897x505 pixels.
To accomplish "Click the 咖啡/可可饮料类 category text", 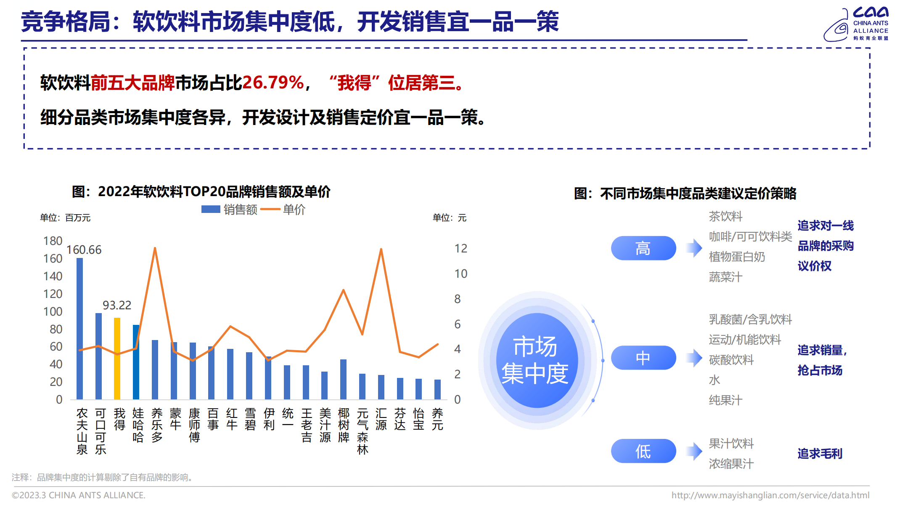I will 750,237.
